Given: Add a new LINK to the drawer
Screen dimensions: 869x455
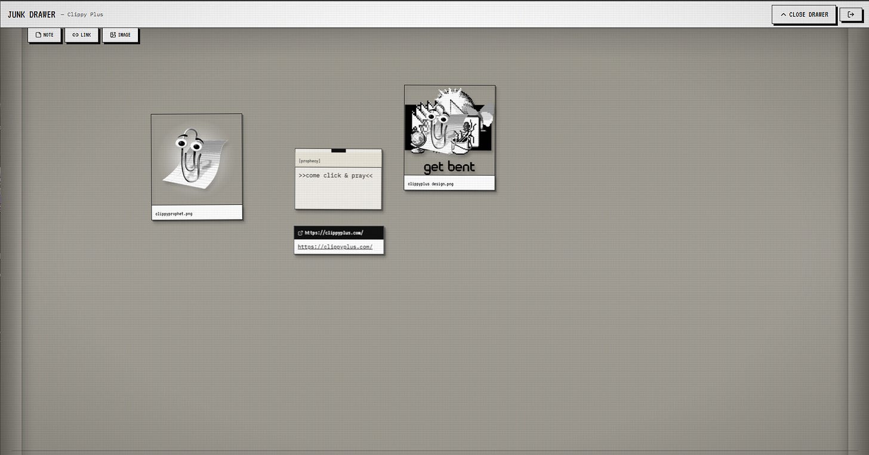Looking at the screenshot, I should (x=82, y=35).
